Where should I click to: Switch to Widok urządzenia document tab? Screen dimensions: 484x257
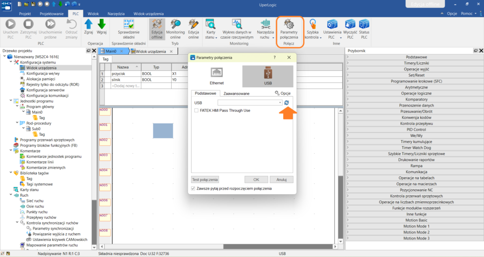tap(151, 51)
